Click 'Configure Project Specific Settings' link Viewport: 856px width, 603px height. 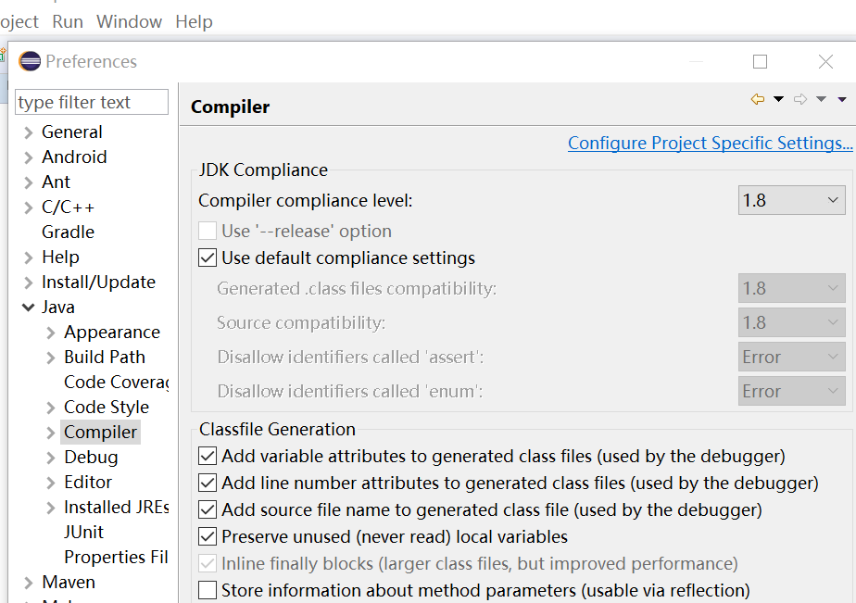710,143
